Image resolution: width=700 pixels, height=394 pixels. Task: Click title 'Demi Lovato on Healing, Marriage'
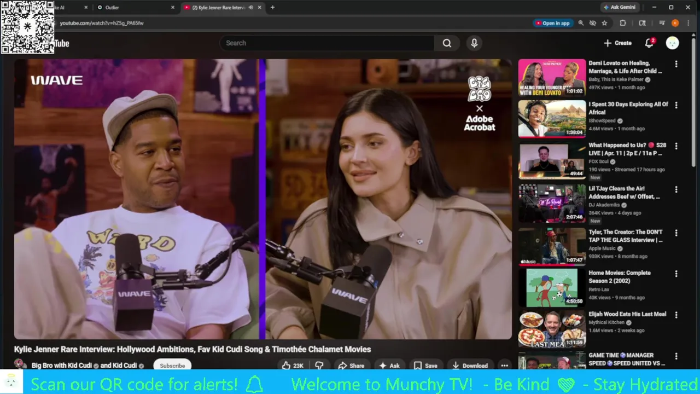pos(625,67)
